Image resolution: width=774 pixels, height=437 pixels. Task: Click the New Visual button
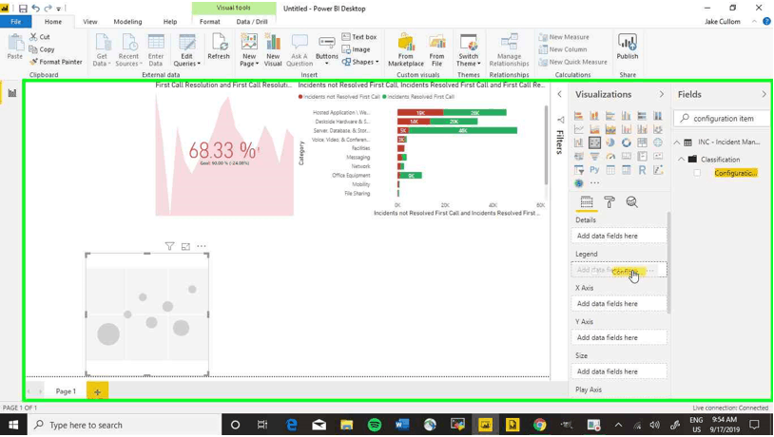(273, 50)
